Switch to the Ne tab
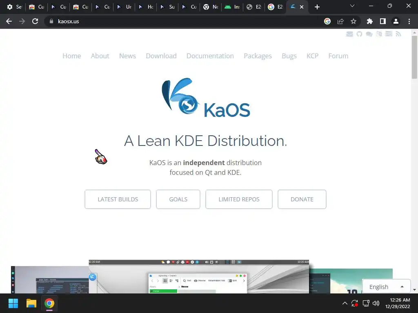Image resolution: width=418 pixels, height=313 pixels. pos(211,7)
